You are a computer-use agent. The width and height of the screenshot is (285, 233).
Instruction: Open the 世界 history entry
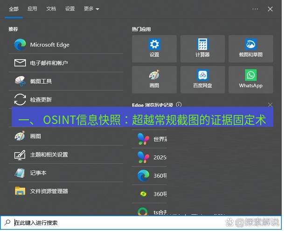pos(149,139)
